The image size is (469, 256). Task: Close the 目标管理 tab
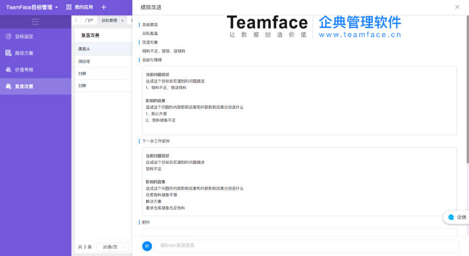pyautogui.click(x=122, y=21)
